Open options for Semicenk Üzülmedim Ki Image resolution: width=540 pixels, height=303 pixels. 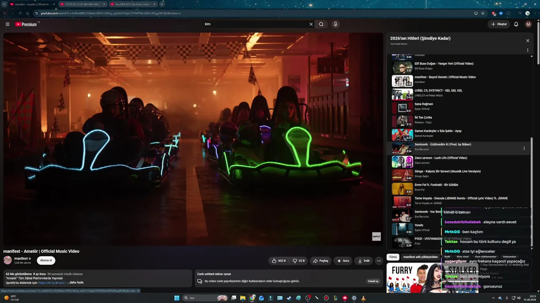coord(524,148)
